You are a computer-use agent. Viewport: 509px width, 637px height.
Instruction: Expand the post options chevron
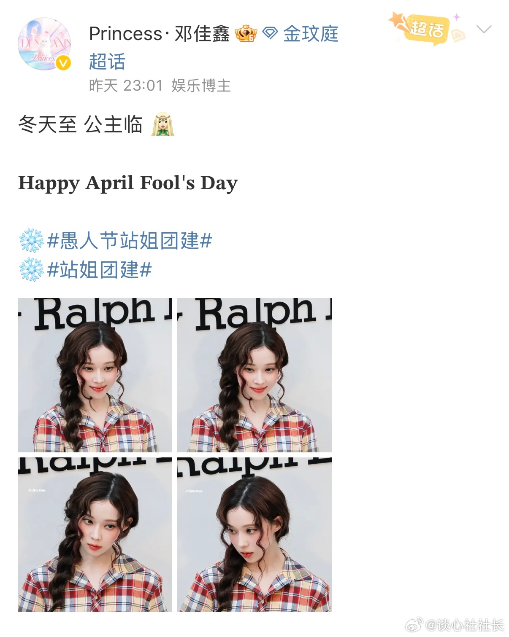[x=484, y=29]
